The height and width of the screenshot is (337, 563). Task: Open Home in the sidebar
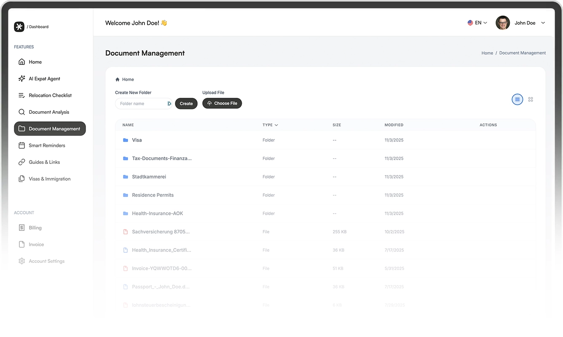click(50, 62)
